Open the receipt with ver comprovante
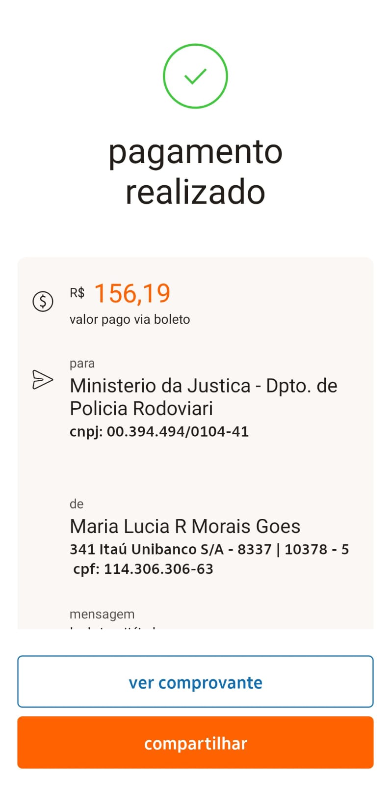Screen dimensions: 391x786 click(x=195, y=682)
